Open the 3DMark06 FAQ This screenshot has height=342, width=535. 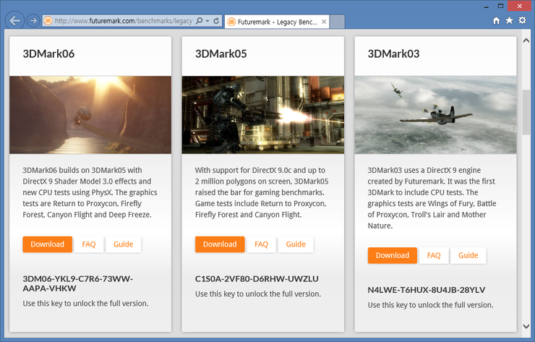tap(89, 244)
